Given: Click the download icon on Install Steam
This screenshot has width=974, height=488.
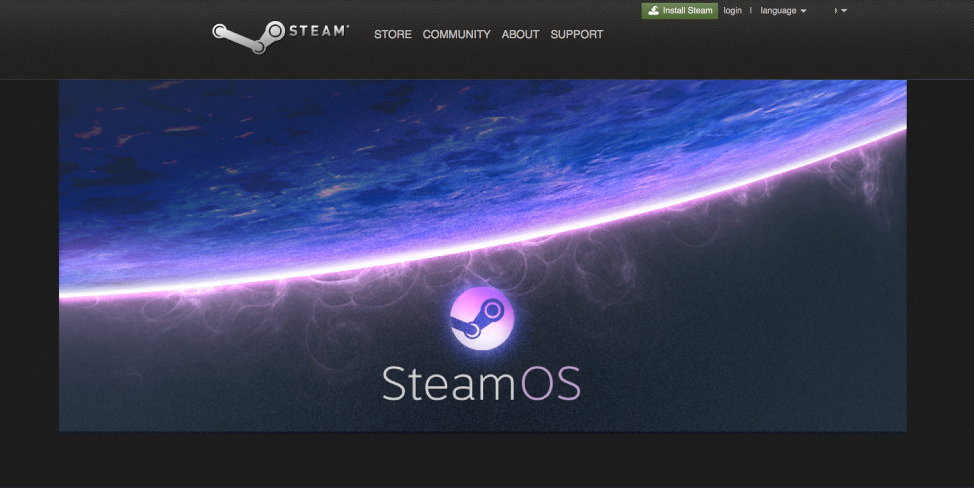Looking at the screenshot, I should [653, 11].
